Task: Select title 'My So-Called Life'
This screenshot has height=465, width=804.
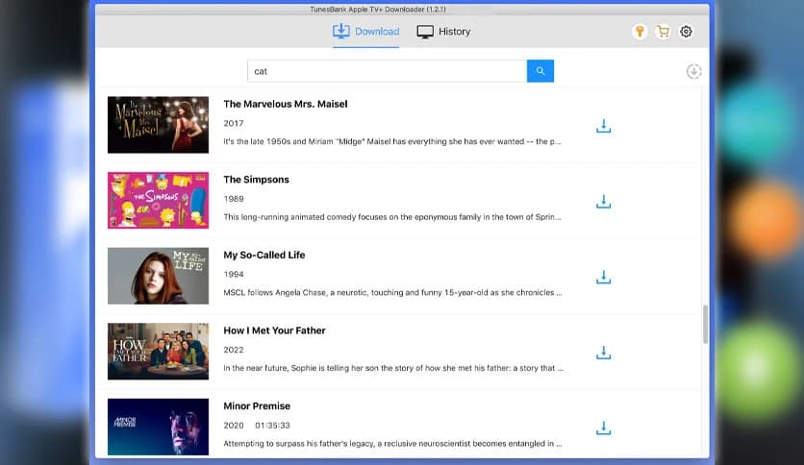Action: [264, 255]
